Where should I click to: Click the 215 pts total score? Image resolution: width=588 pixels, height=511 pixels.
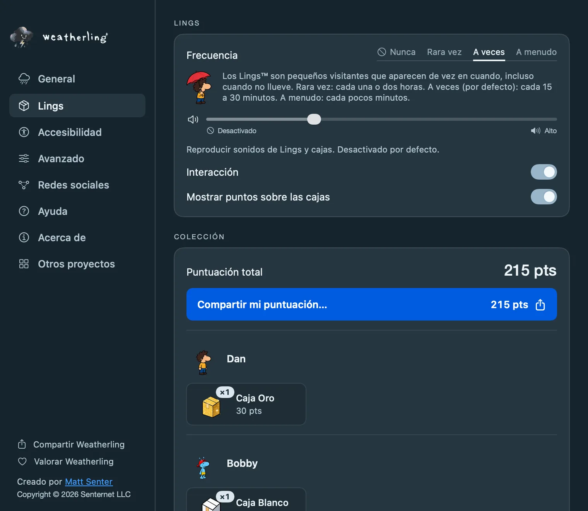tap(530, 270)
